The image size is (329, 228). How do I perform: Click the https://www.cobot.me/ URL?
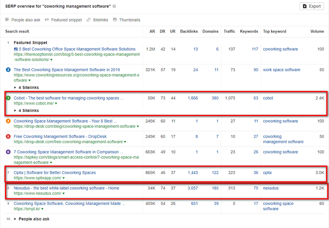(34, 103)
